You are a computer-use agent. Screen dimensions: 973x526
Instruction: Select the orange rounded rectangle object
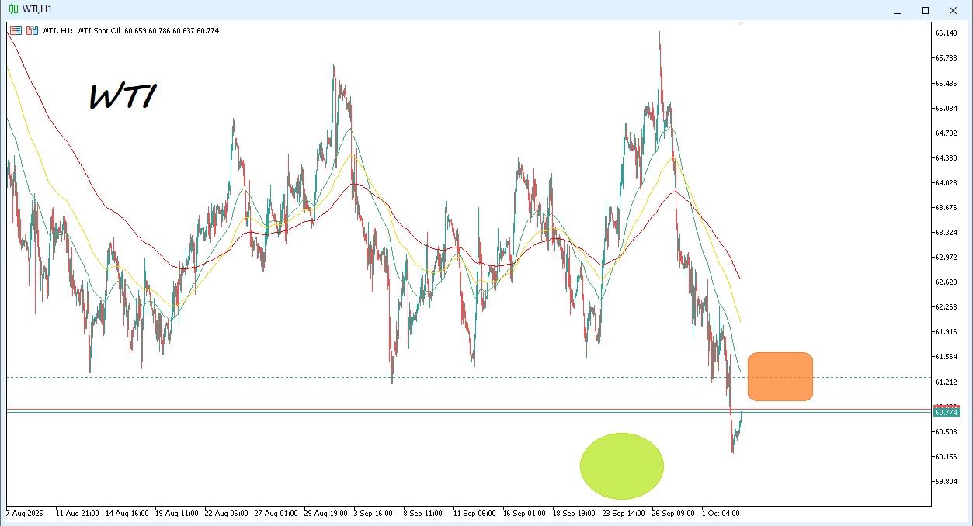point(780,376)
